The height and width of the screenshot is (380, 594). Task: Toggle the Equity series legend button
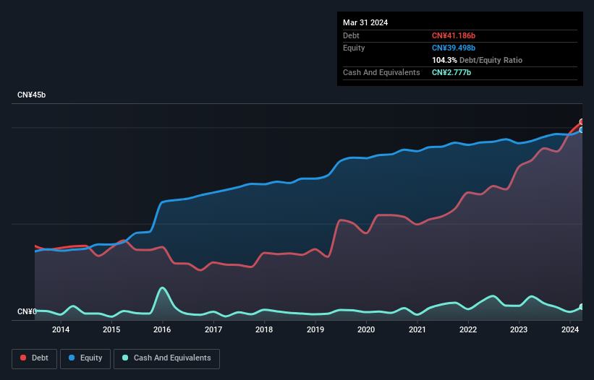click(x=85, y=358)
